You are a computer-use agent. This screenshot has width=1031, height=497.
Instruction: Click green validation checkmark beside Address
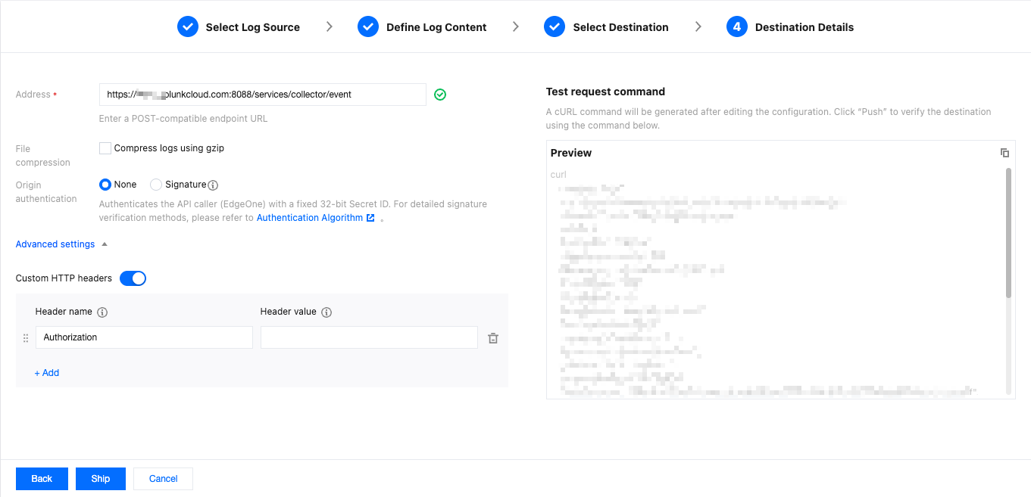click(440, 95)
